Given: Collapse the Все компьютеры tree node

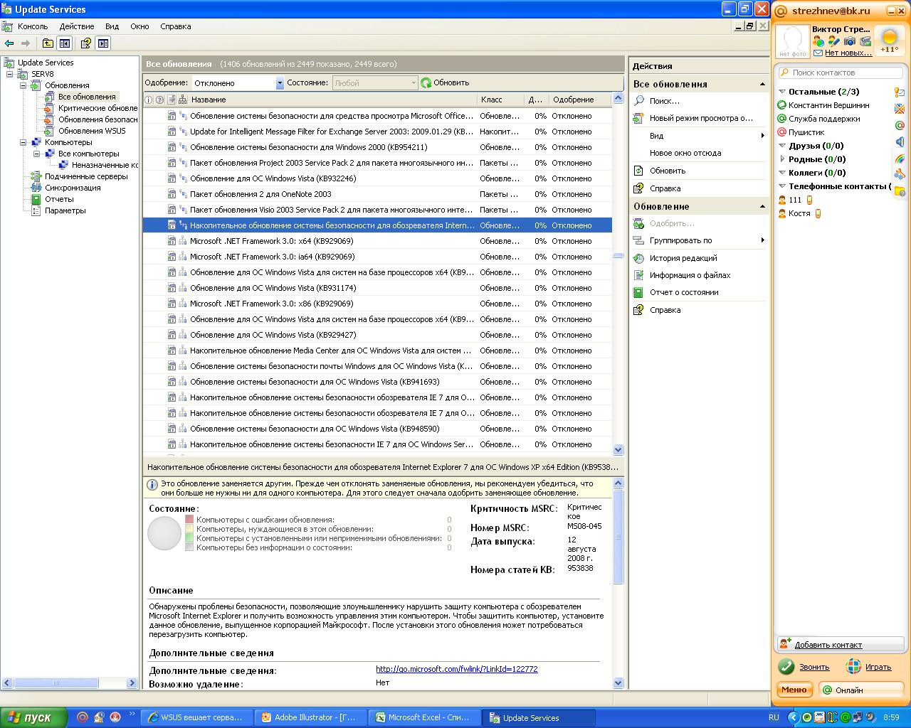Looking at the screenshot, I should coord(37,154).
